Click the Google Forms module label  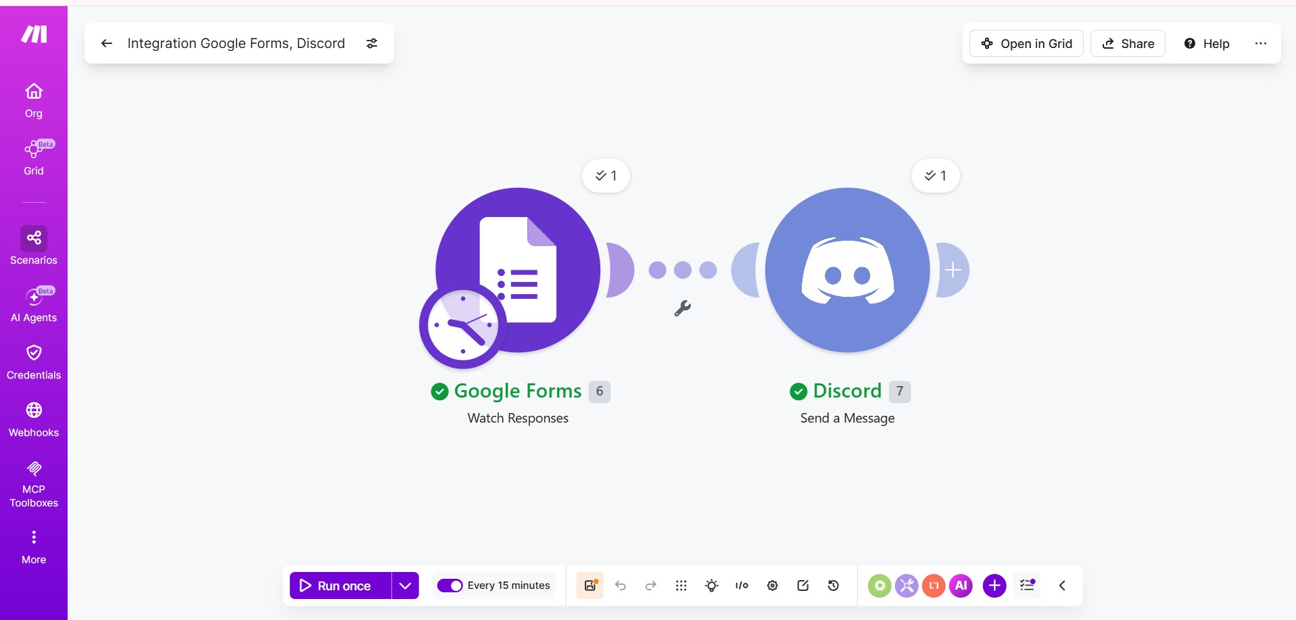click(518, 391)
